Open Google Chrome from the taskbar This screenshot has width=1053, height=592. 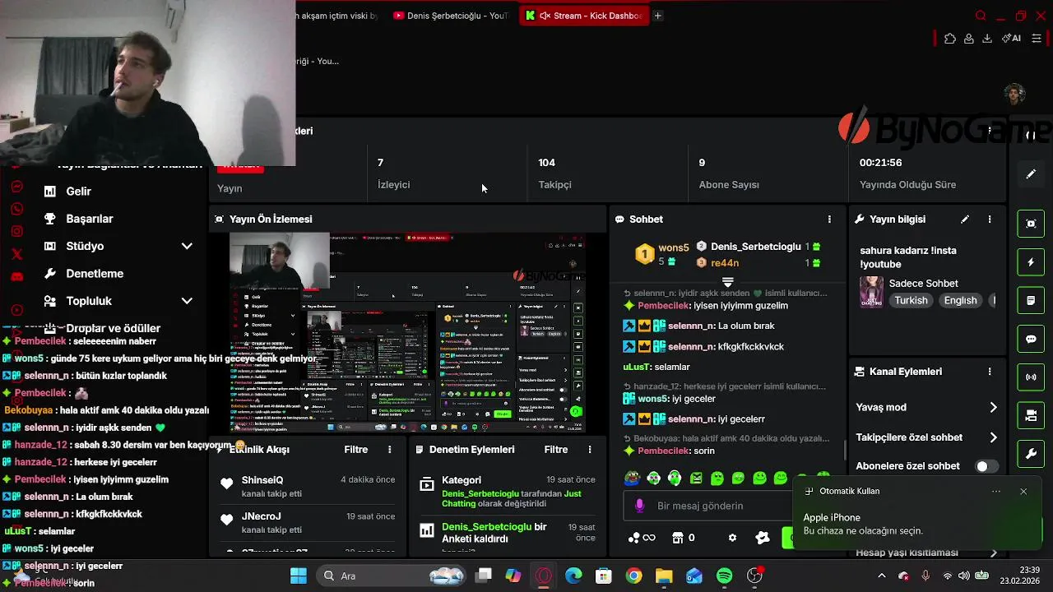633,576
